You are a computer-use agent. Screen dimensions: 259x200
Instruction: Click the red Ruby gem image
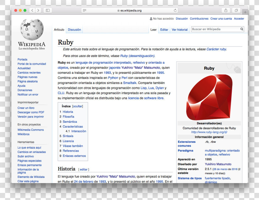(x=209, y=97)
